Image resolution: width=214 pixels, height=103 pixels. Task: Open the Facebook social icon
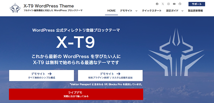tap(157, 4)
